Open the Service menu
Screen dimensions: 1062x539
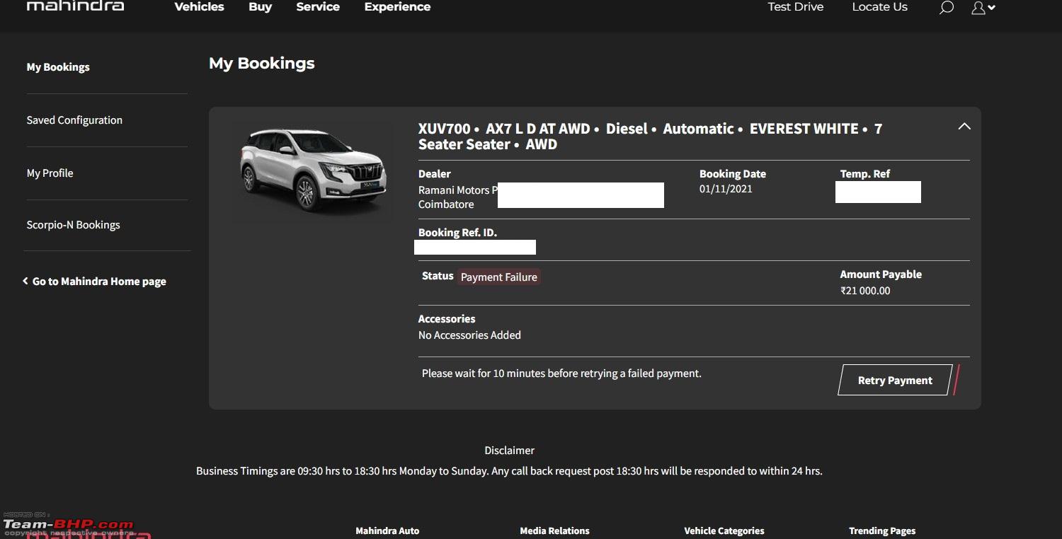click(x=318, y=6)
